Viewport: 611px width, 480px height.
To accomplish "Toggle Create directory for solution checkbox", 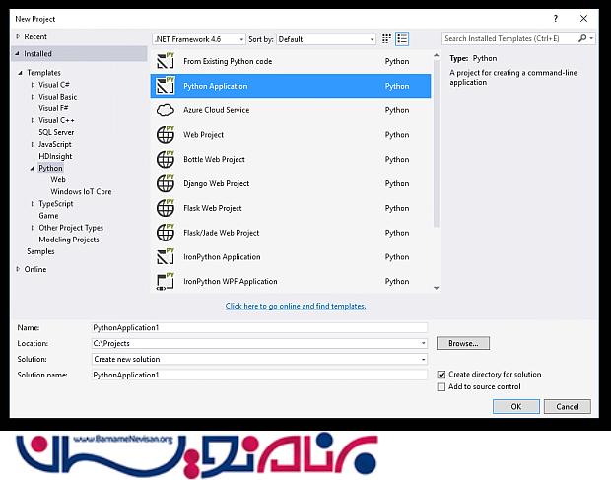I will (441, 375).
